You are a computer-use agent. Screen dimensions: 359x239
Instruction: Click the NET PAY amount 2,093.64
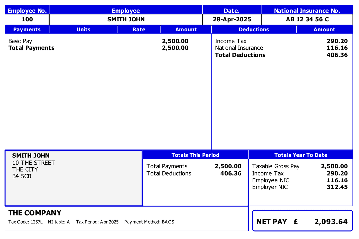click(x=331, y=222)
